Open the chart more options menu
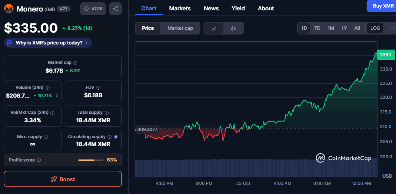The image size is (396, 194). pos(392,28)
